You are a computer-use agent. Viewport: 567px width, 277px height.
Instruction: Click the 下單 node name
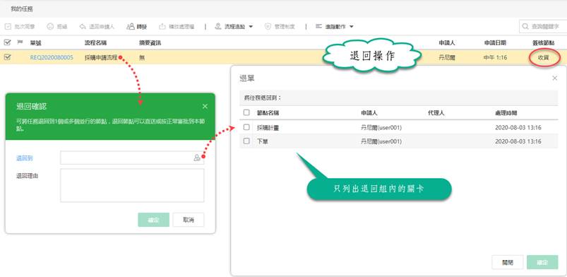coord(263,141)
